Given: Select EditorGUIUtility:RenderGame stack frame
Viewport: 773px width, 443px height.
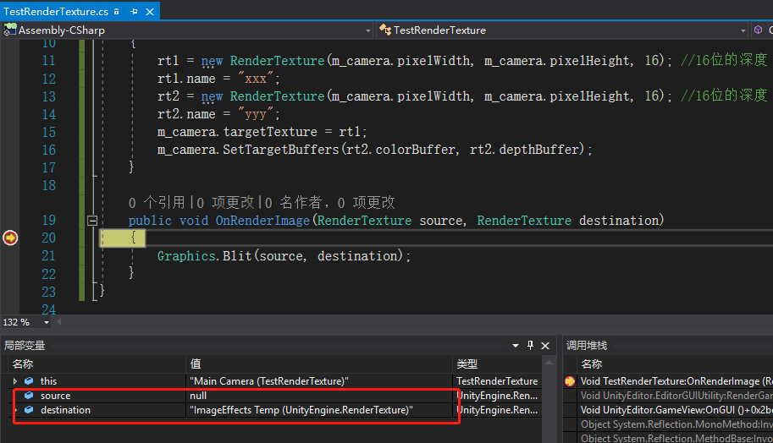Looking at the screenshot, I should (676, 396).
